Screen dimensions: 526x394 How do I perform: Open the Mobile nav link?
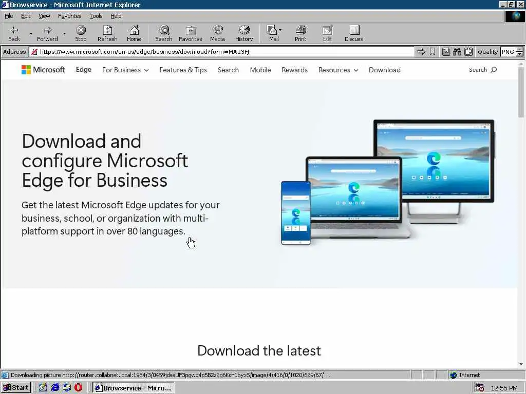click(260, 70)
